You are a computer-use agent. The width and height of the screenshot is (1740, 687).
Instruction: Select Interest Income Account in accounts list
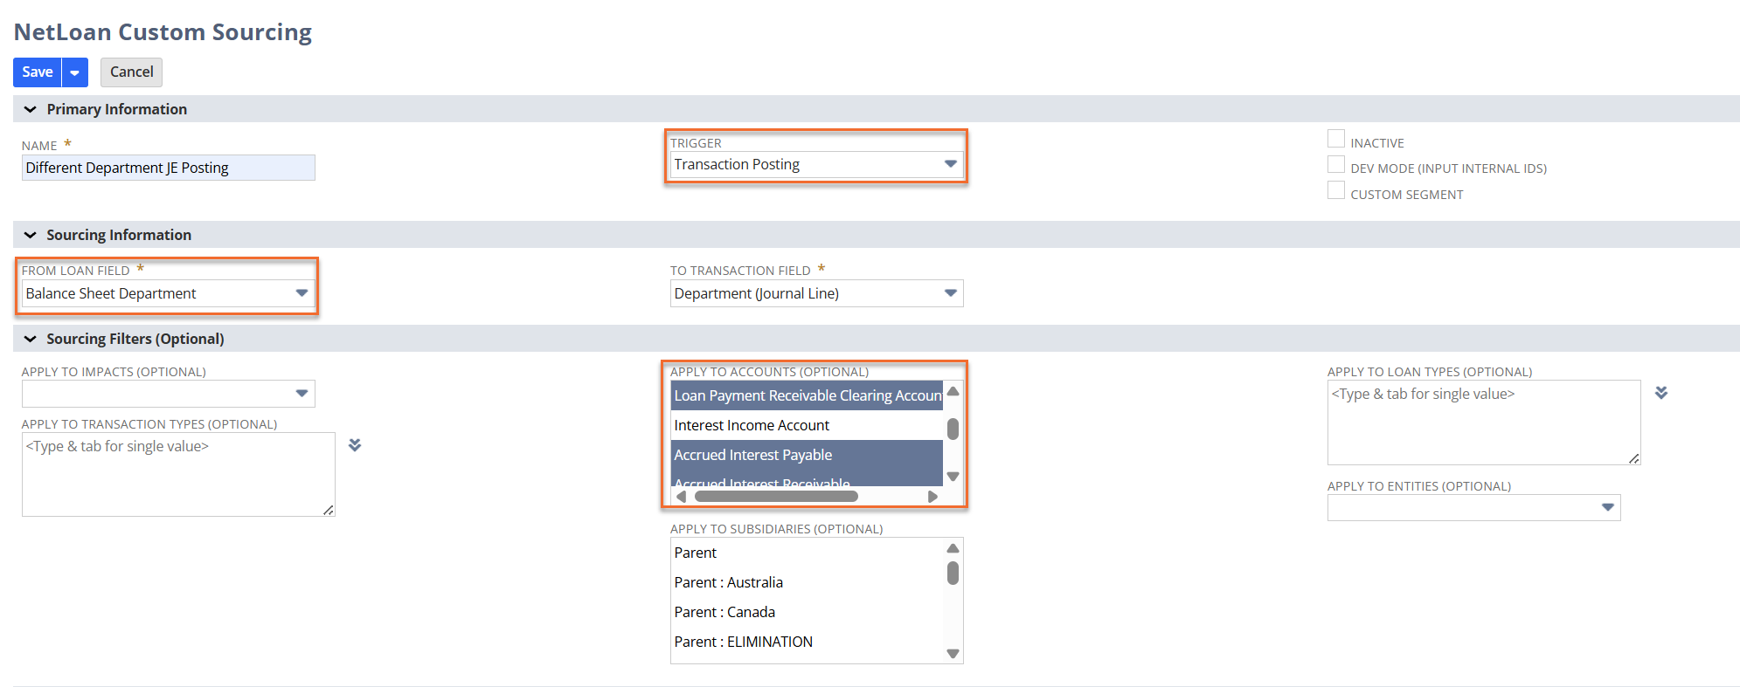coord(752,425)
